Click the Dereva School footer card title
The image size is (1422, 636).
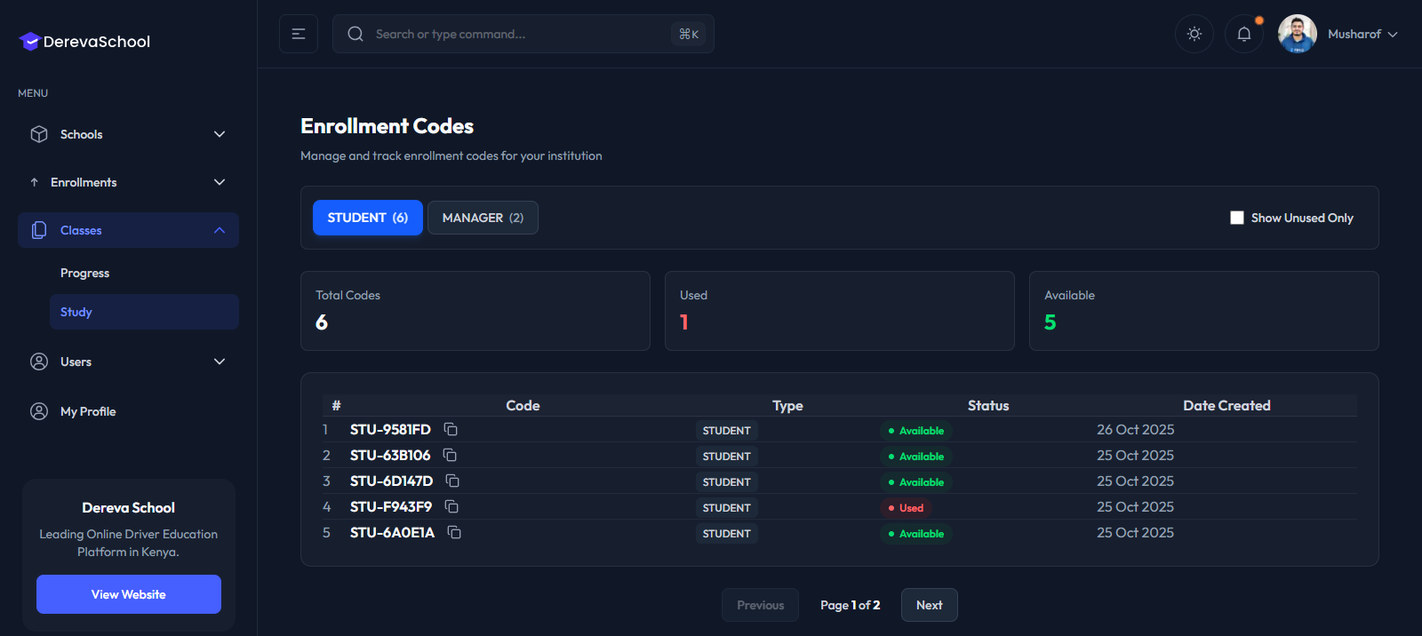[129, 507]
